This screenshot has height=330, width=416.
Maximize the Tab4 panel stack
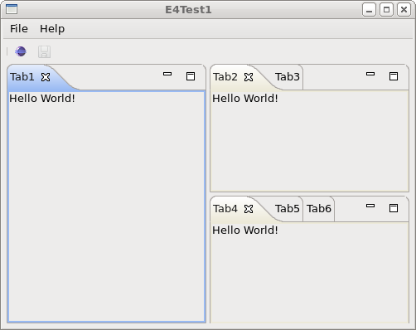[394, 208]
